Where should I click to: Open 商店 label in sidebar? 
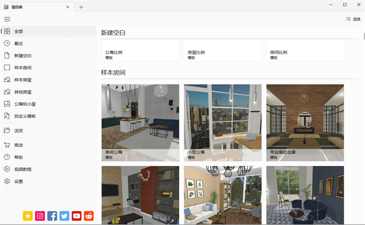pyautogui.click(x=19, y=145)
